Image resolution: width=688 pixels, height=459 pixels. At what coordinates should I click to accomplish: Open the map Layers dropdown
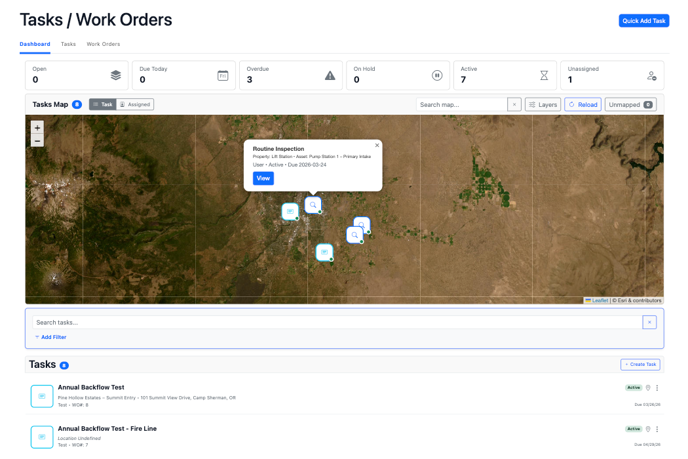click(x=543, y=104)
